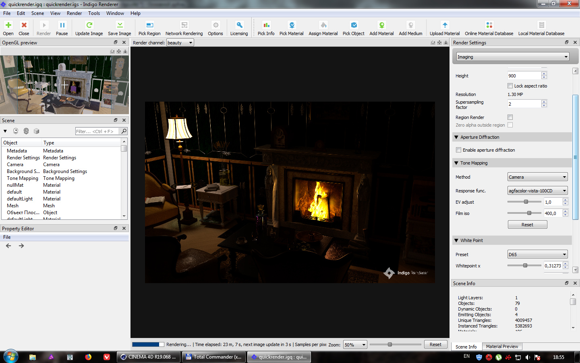Click the Reset button beside zoom slider
Viewport: 580px width, 363px height.
(x=435, y=344)
